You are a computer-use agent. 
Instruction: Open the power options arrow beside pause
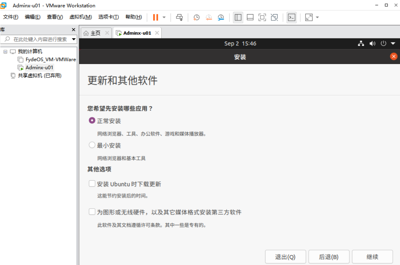[164, 17]
